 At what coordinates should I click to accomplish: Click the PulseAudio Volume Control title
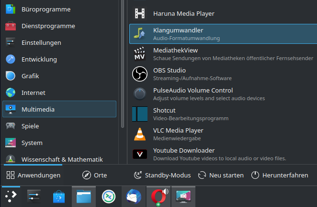(193, 91)
